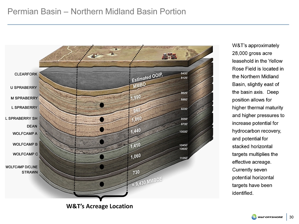
Task: Click the WOLFCAMP A label
Action: [25, 133]
